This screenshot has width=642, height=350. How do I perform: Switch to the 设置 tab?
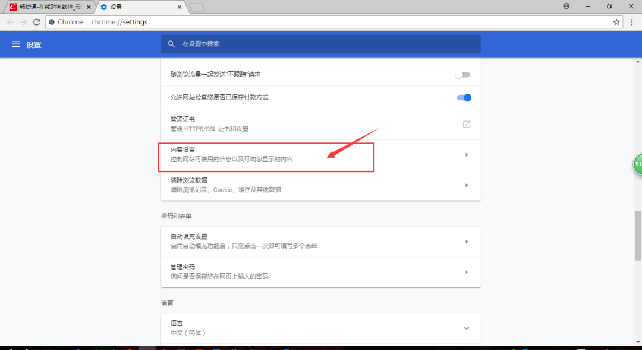pyautogui.click(x=141, y=7)
